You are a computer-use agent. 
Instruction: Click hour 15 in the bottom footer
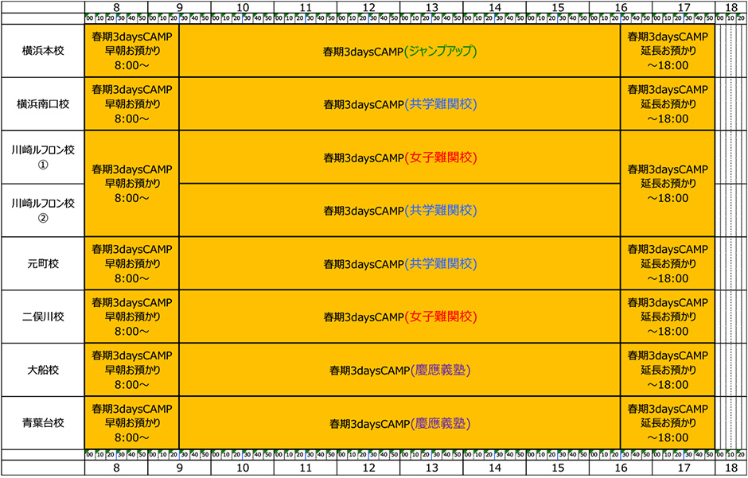(x=558, y=468)
